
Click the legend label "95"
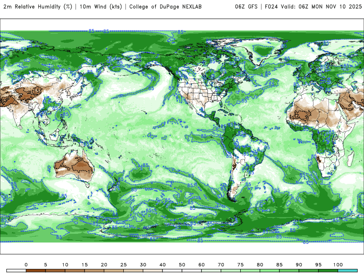click(318, 265)
